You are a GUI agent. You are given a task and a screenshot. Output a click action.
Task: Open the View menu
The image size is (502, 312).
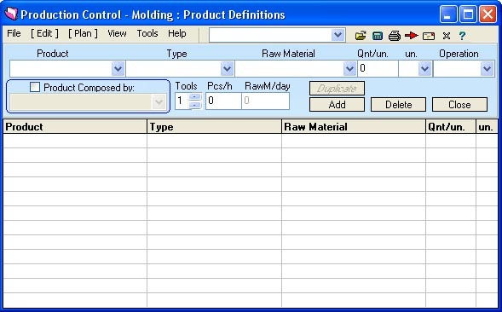tap(117, 33)
